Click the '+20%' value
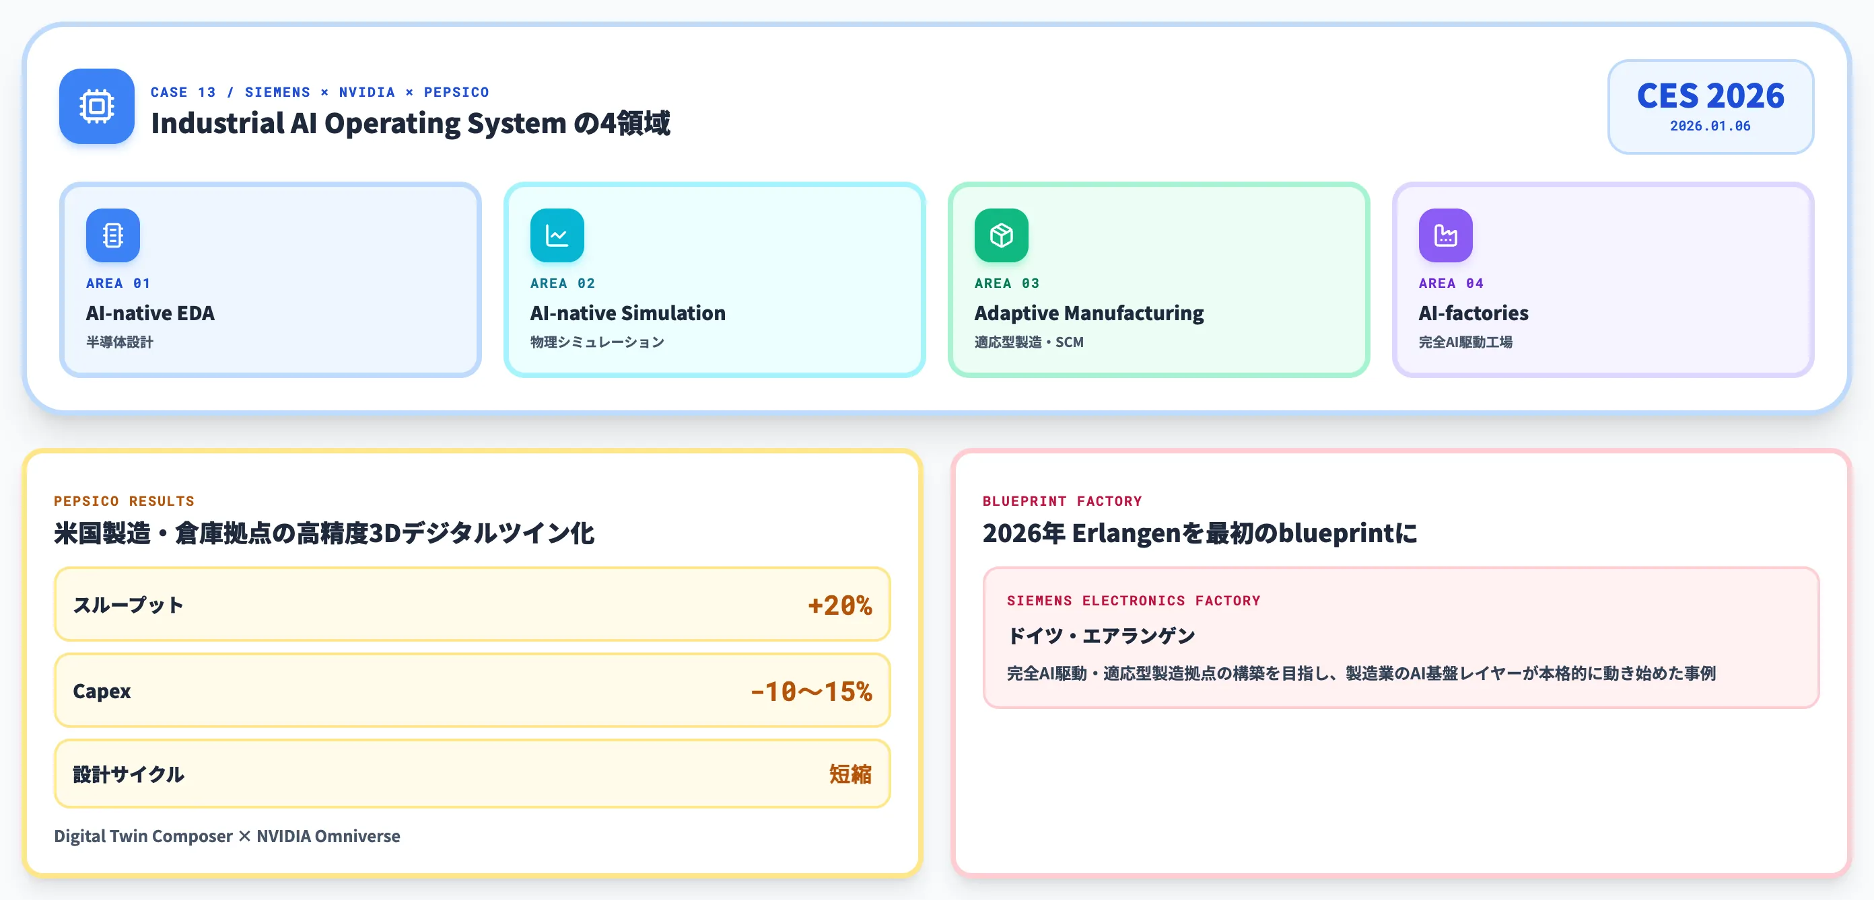 pyautogui.click(x=839, y=605)
